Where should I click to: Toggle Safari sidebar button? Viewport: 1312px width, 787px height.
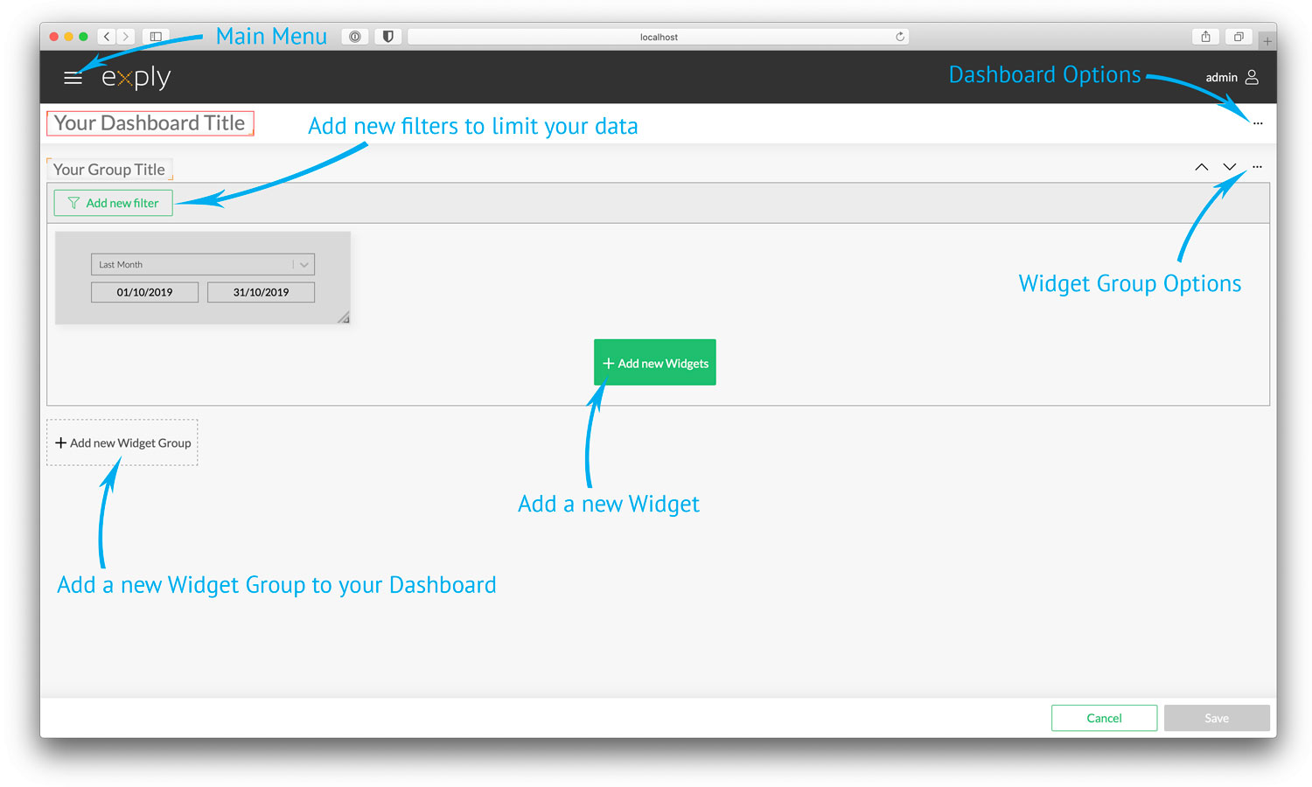click(156, 37)
